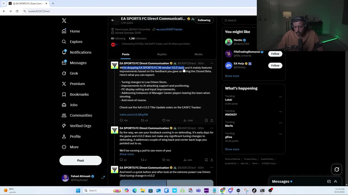Viewport: 348px width, 195px height.
Task: Follow EA Help account
Action: click(275, 66)
